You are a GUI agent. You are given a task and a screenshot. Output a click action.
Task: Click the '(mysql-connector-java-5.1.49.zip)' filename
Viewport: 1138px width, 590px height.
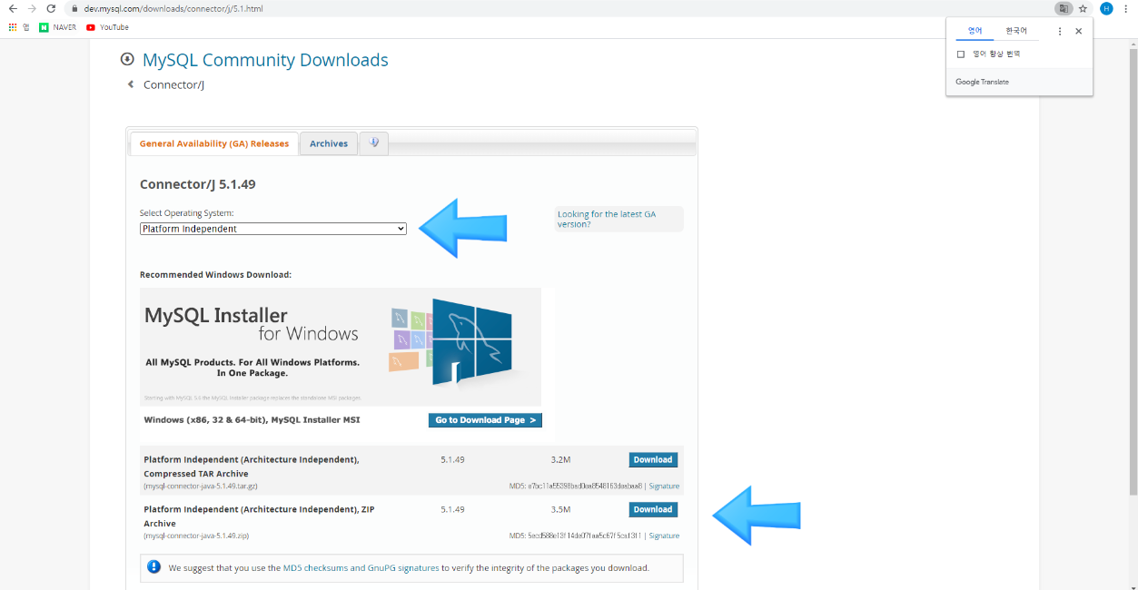coord(196,536)
